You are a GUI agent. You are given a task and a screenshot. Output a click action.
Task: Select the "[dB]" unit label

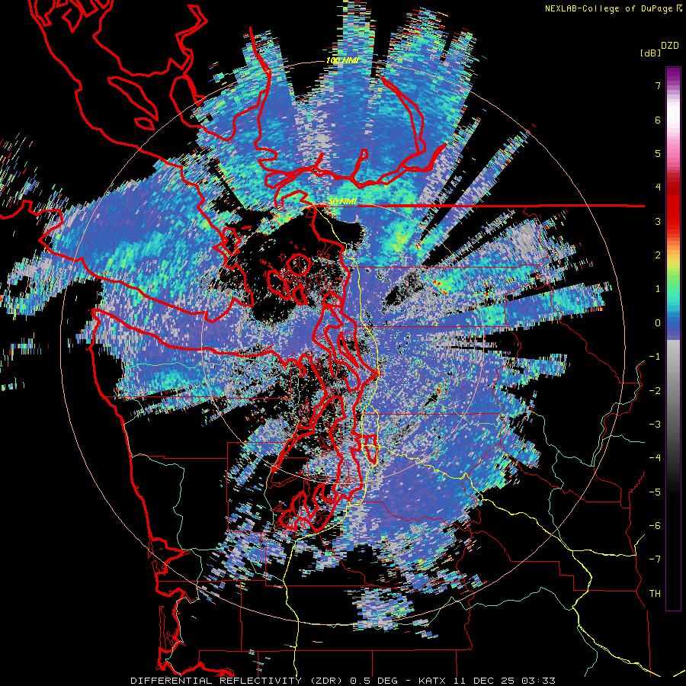pyautogui.click(x=651, y=53)
